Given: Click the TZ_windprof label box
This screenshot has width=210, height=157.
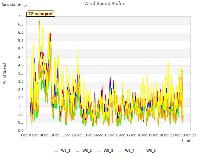Looking at the screenshot, I should 41,13.
